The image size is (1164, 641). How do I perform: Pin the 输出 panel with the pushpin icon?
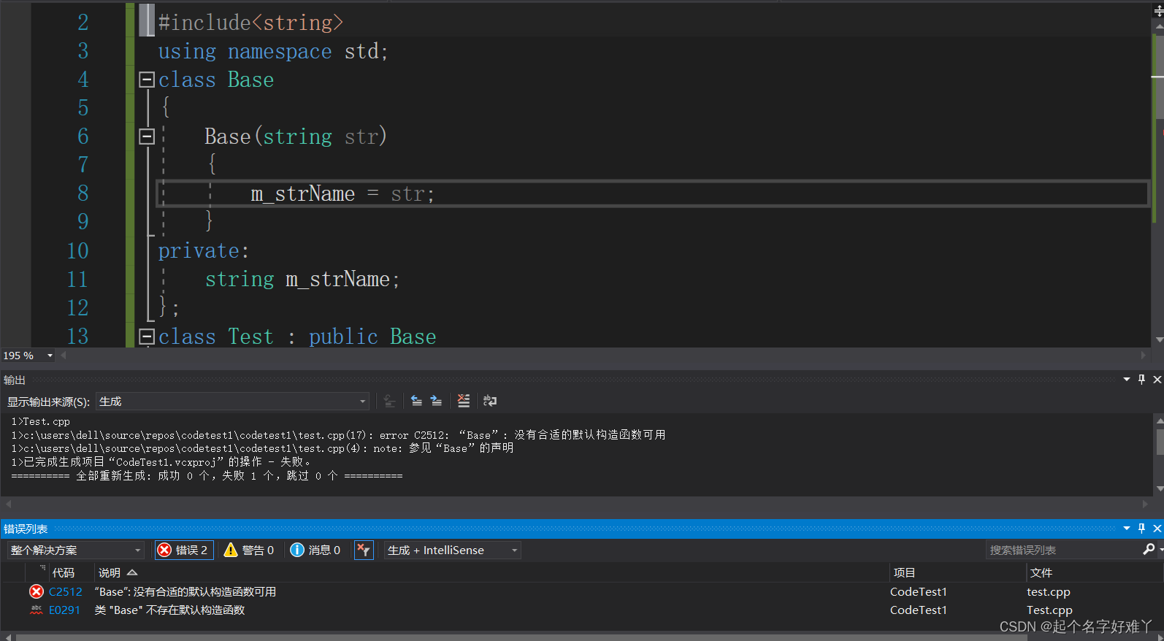point(1141,380)
